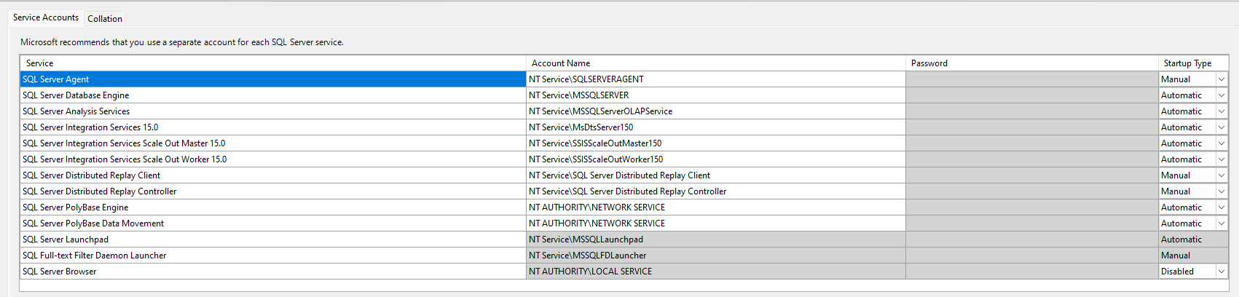Click the NT Service\SQLSERVERAGENT account name cell
The height and width of the screenshot is (297, 1239).
[x=716, y=79]
